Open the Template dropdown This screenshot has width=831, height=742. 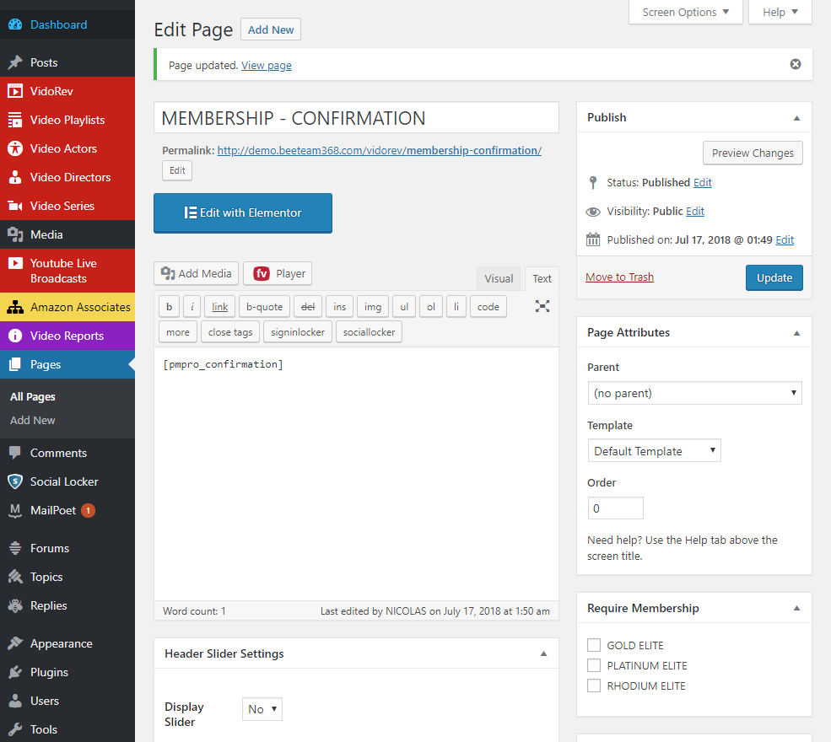[654, 451]
